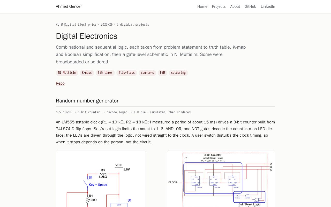Click the paragraph beginning 'An LM555 astable clock'
This screenshot has width=331, height=207.
(165, 132)
